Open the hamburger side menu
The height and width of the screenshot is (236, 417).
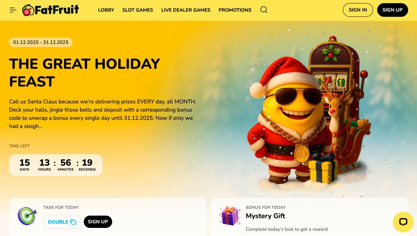[13, 10]
